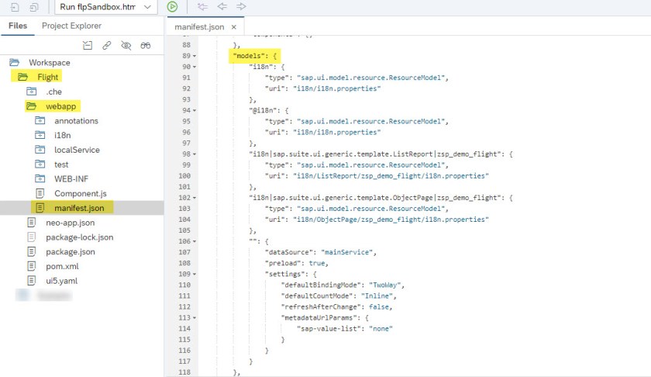
Task: Navigate forward with the right arrow icon
Action: pyautogui.click(x=241, y=7)
